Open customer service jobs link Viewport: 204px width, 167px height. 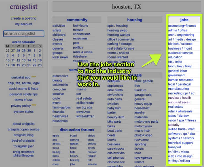[x=181, y=53]
